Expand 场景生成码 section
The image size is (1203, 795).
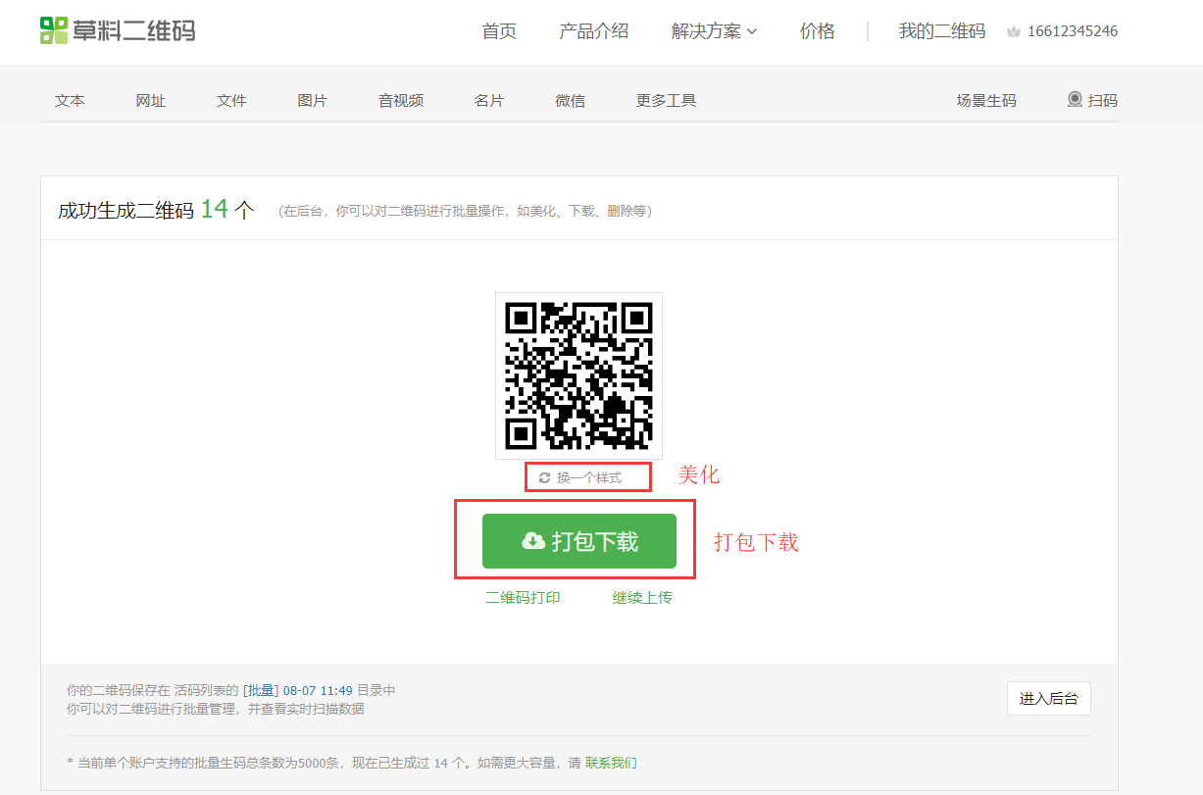pyautogui.click(x=985, y=99)
